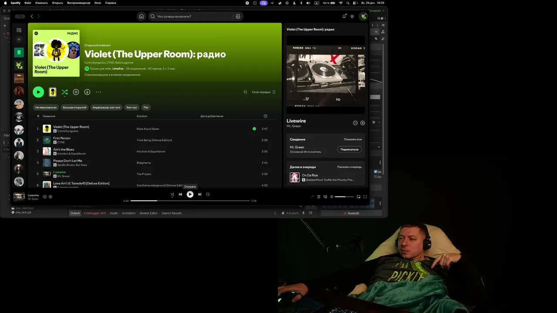Viewport: 557px width, 313px height.
Task: Skip to the next track
Action: click(x=200, y=194)
